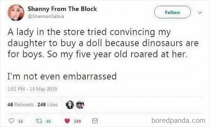Viewport: 210px width, 127px height.
Task: Click the "I'm not even embarrassed" line
Action: pos(61,76)
